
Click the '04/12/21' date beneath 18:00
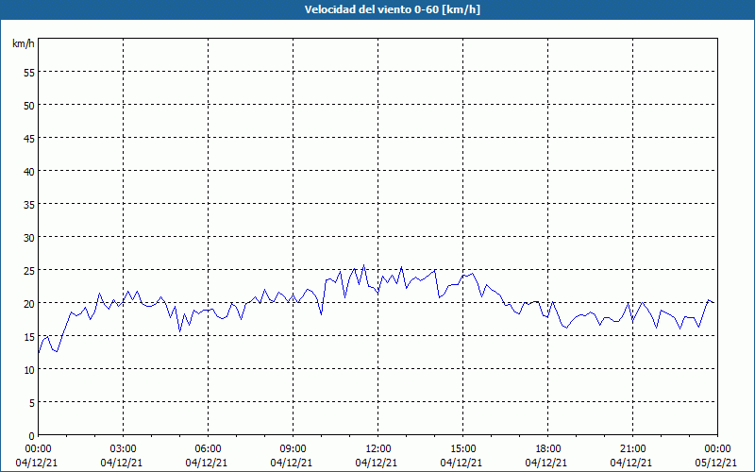coord(546,463)
